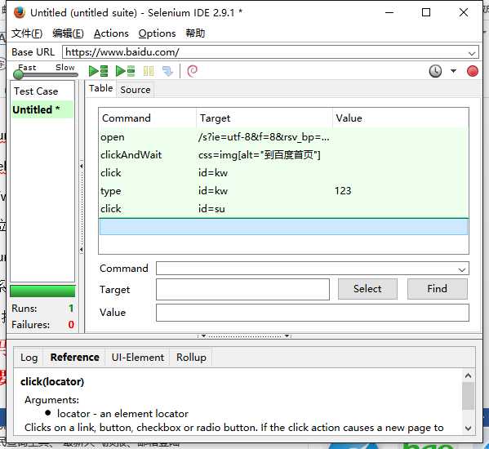Click the Firefox icon in title bar
Screen dimensions: 489x449
click(x=20, y=13)
